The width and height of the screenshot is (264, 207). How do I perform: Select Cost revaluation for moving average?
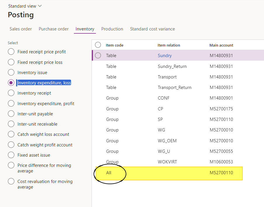11,182
